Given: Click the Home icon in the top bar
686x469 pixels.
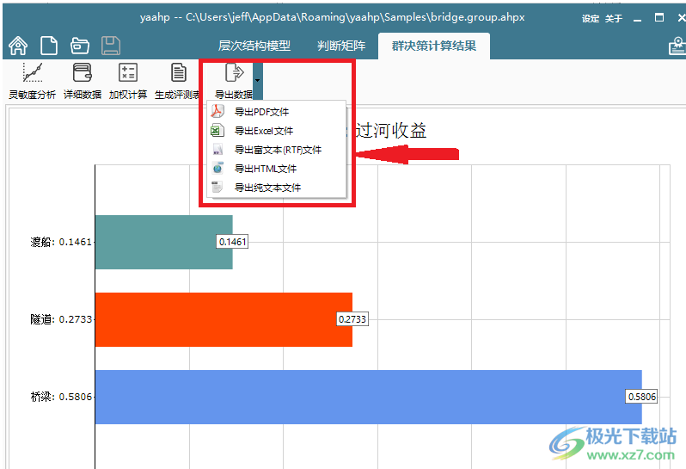Looking at the screenshot, I should coord(18,46).
